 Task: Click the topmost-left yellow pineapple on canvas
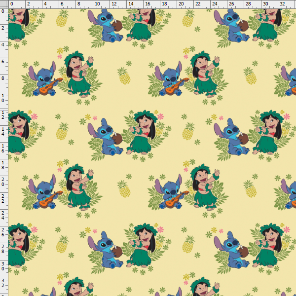[x=62, y=20]
